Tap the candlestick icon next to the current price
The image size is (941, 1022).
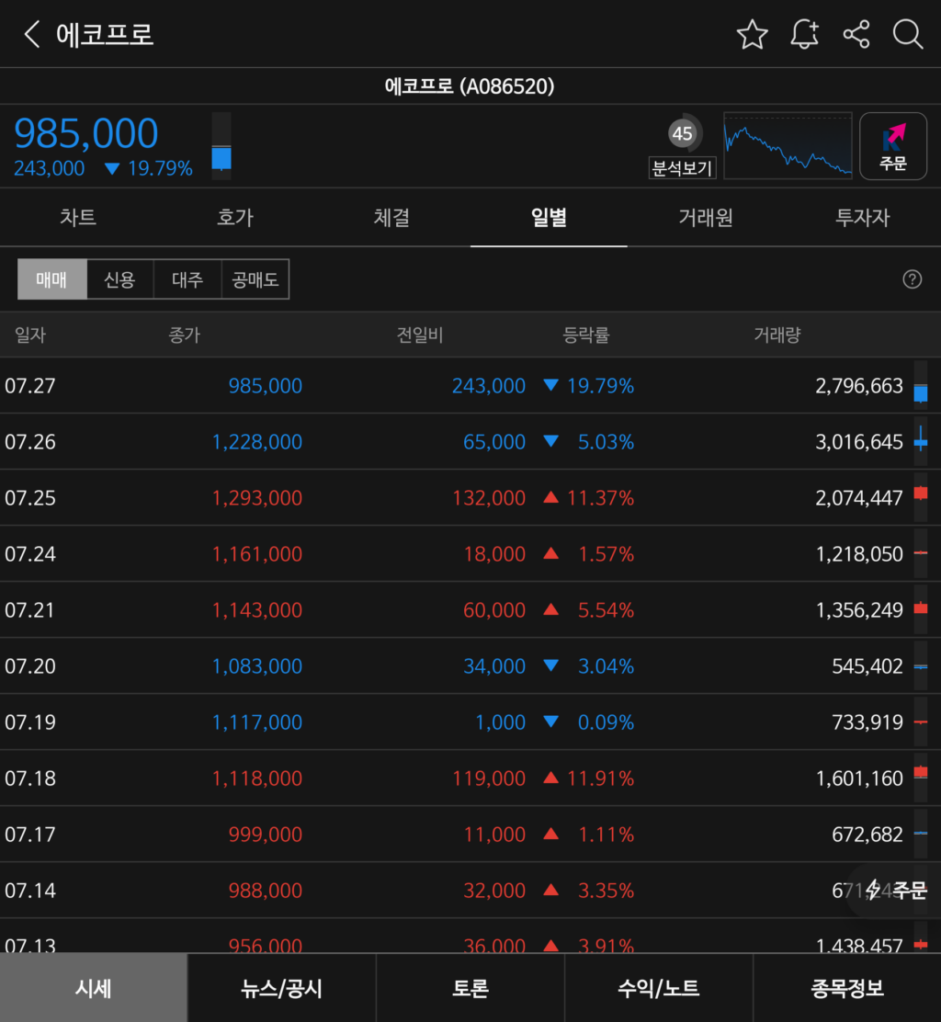pos(221,145)
